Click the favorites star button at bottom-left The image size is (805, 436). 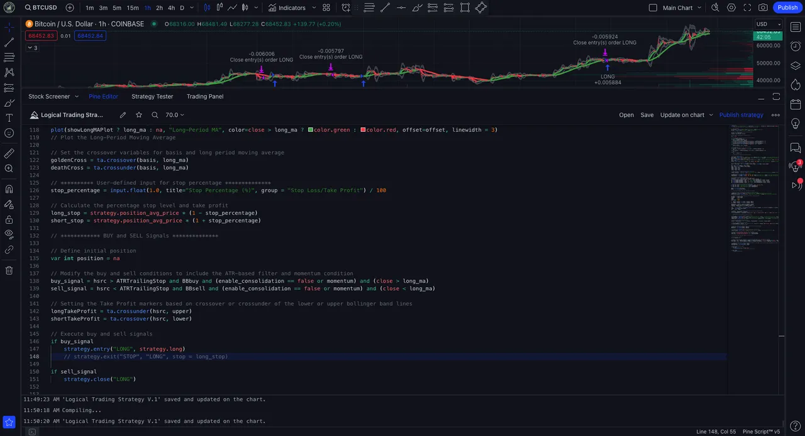[x=9, y=422]
